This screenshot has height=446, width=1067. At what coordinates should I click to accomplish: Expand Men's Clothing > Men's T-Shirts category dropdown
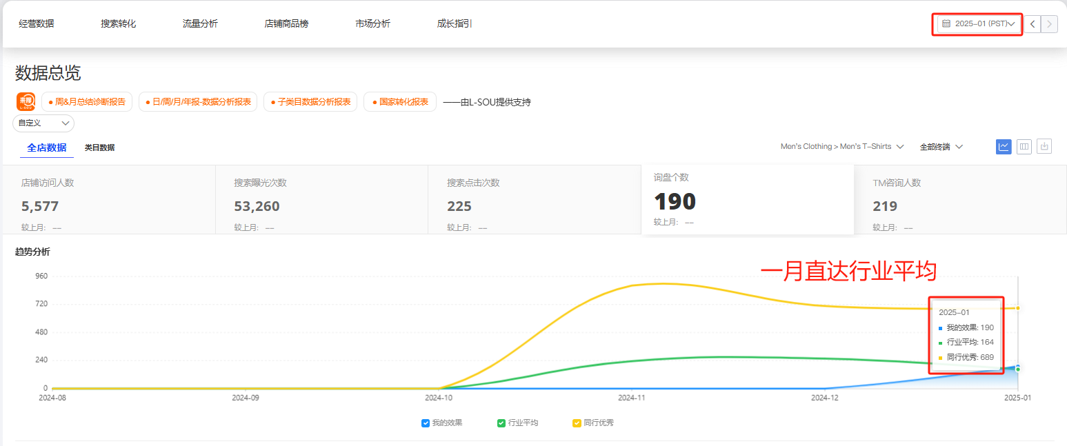(x=841, y=147)
